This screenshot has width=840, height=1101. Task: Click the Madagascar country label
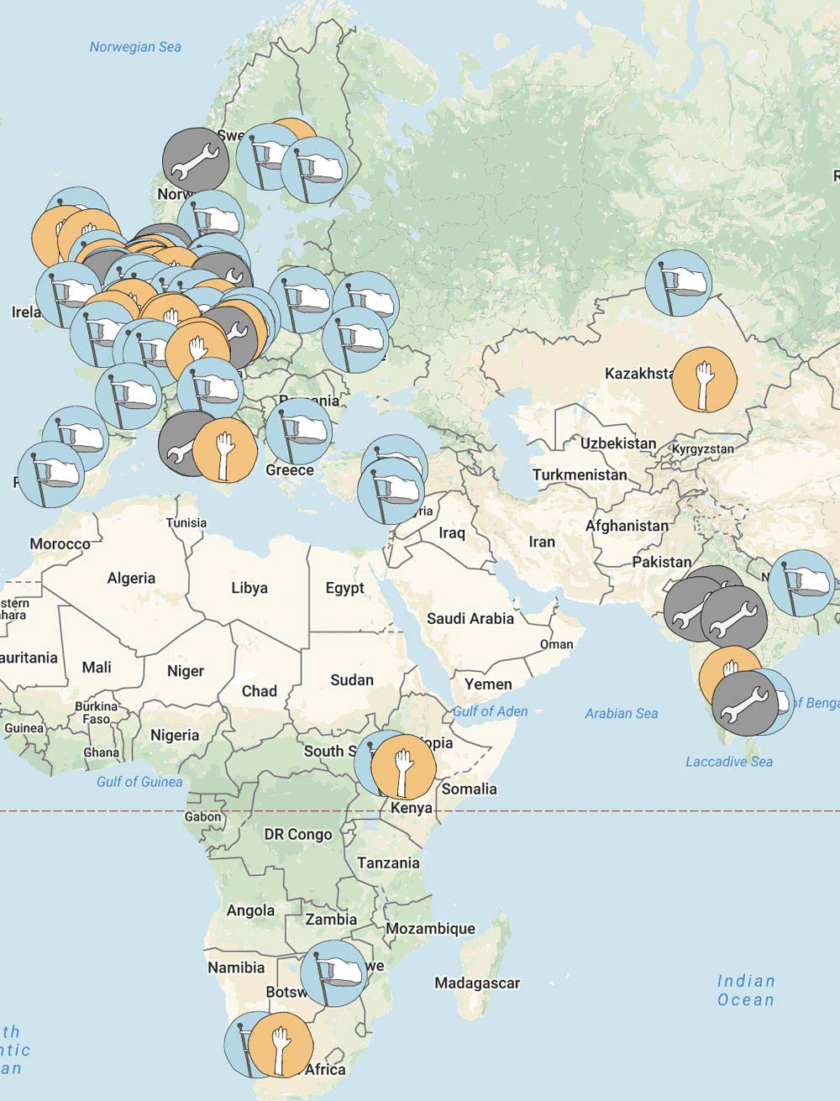click(477, 983)
